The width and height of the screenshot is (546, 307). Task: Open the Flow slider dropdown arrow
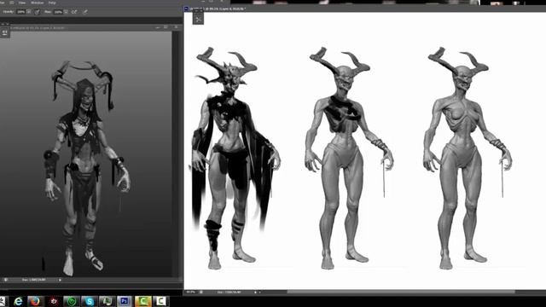point(66,11)
